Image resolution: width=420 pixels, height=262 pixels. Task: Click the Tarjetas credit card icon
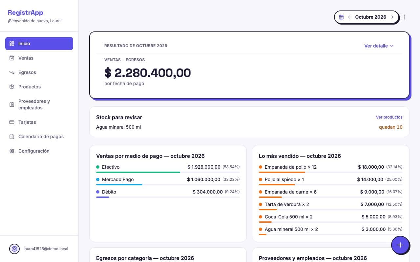tap(12, 122)
